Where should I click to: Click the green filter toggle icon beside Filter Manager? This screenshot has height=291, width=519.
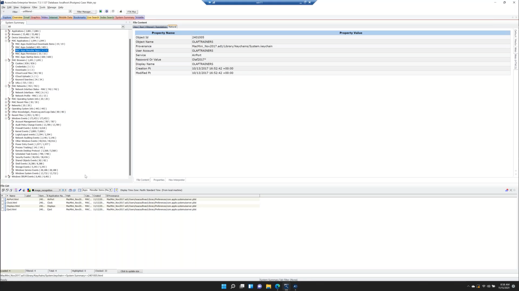click(x=100, y=11)
